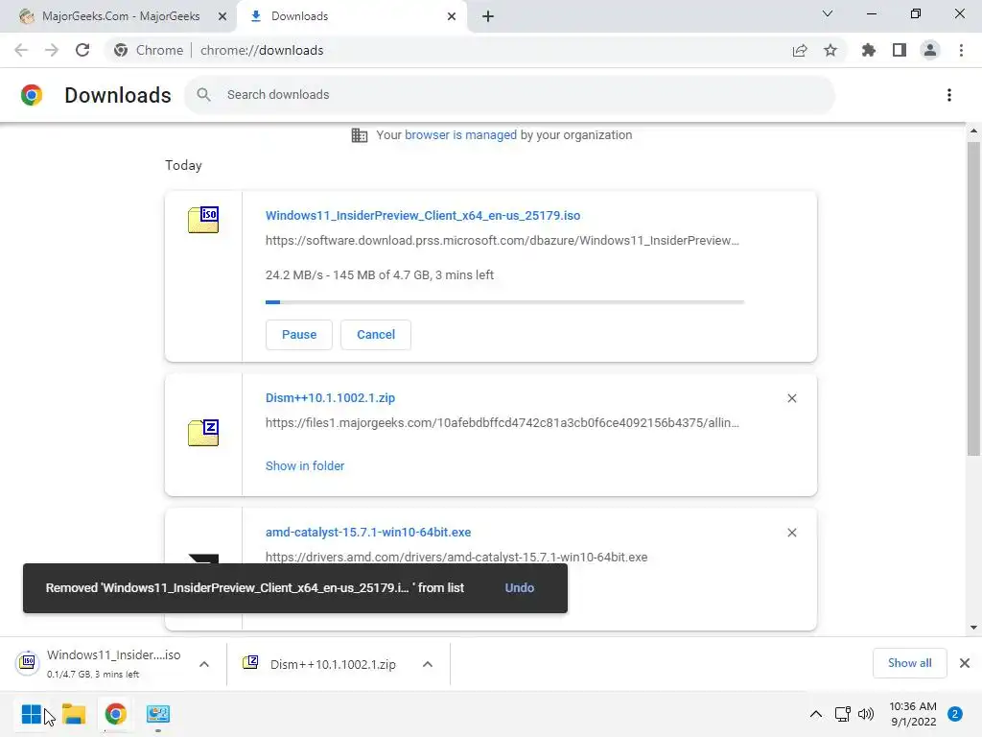Close the Downloads tab
Screen dimensions: 982x737
click(452, 16)
